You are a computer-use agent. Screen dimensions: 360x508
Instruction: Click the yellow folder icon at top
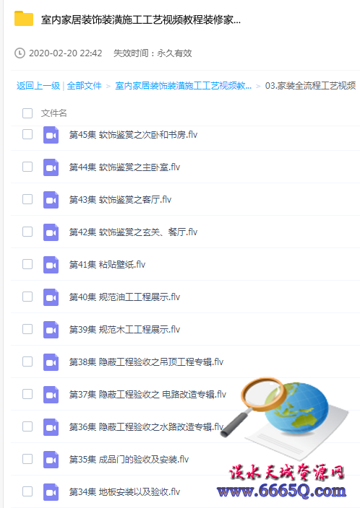(x=24, y=18)
